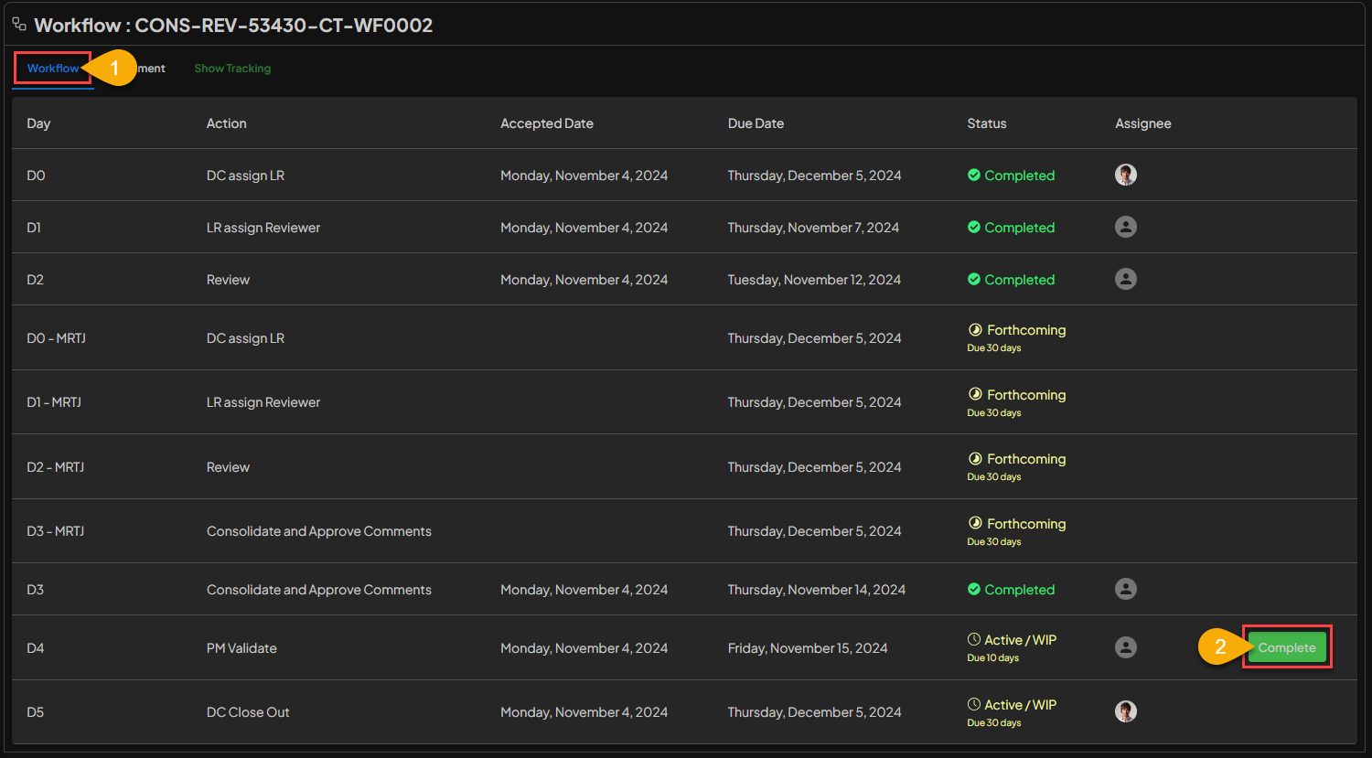Click the Completed status icon in the D3 row
Image resolution: width=1372 pixels, height=758 pixels.
coord(974,590)
